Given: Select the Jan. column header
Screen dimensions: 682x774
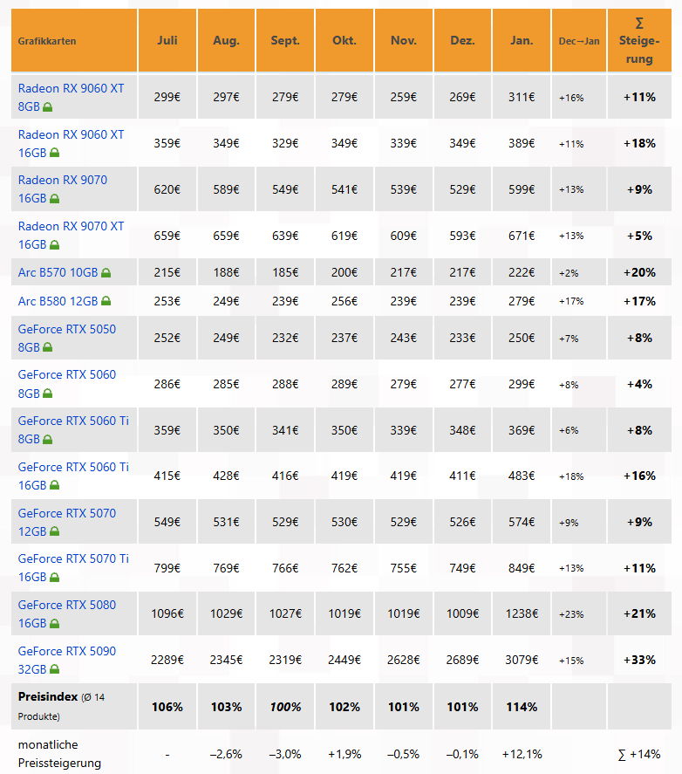Looking at the screenshot, I should coord(522,41).
